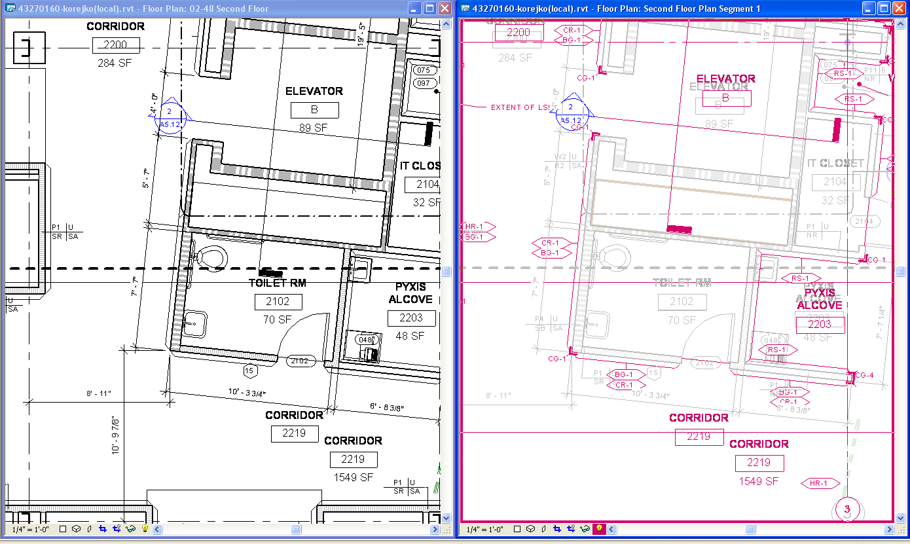
Task: Toggle Crop View in the Segment 1 window
Action: pos(557,529)
